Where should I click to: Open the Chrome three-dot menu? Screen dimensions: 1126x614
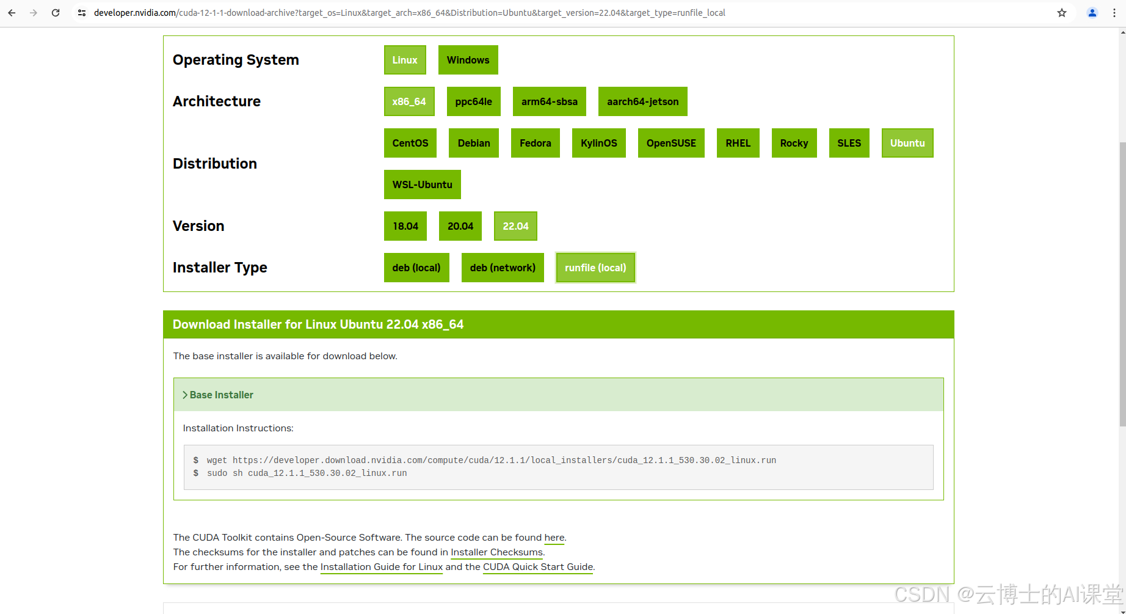coord(1114,13)
